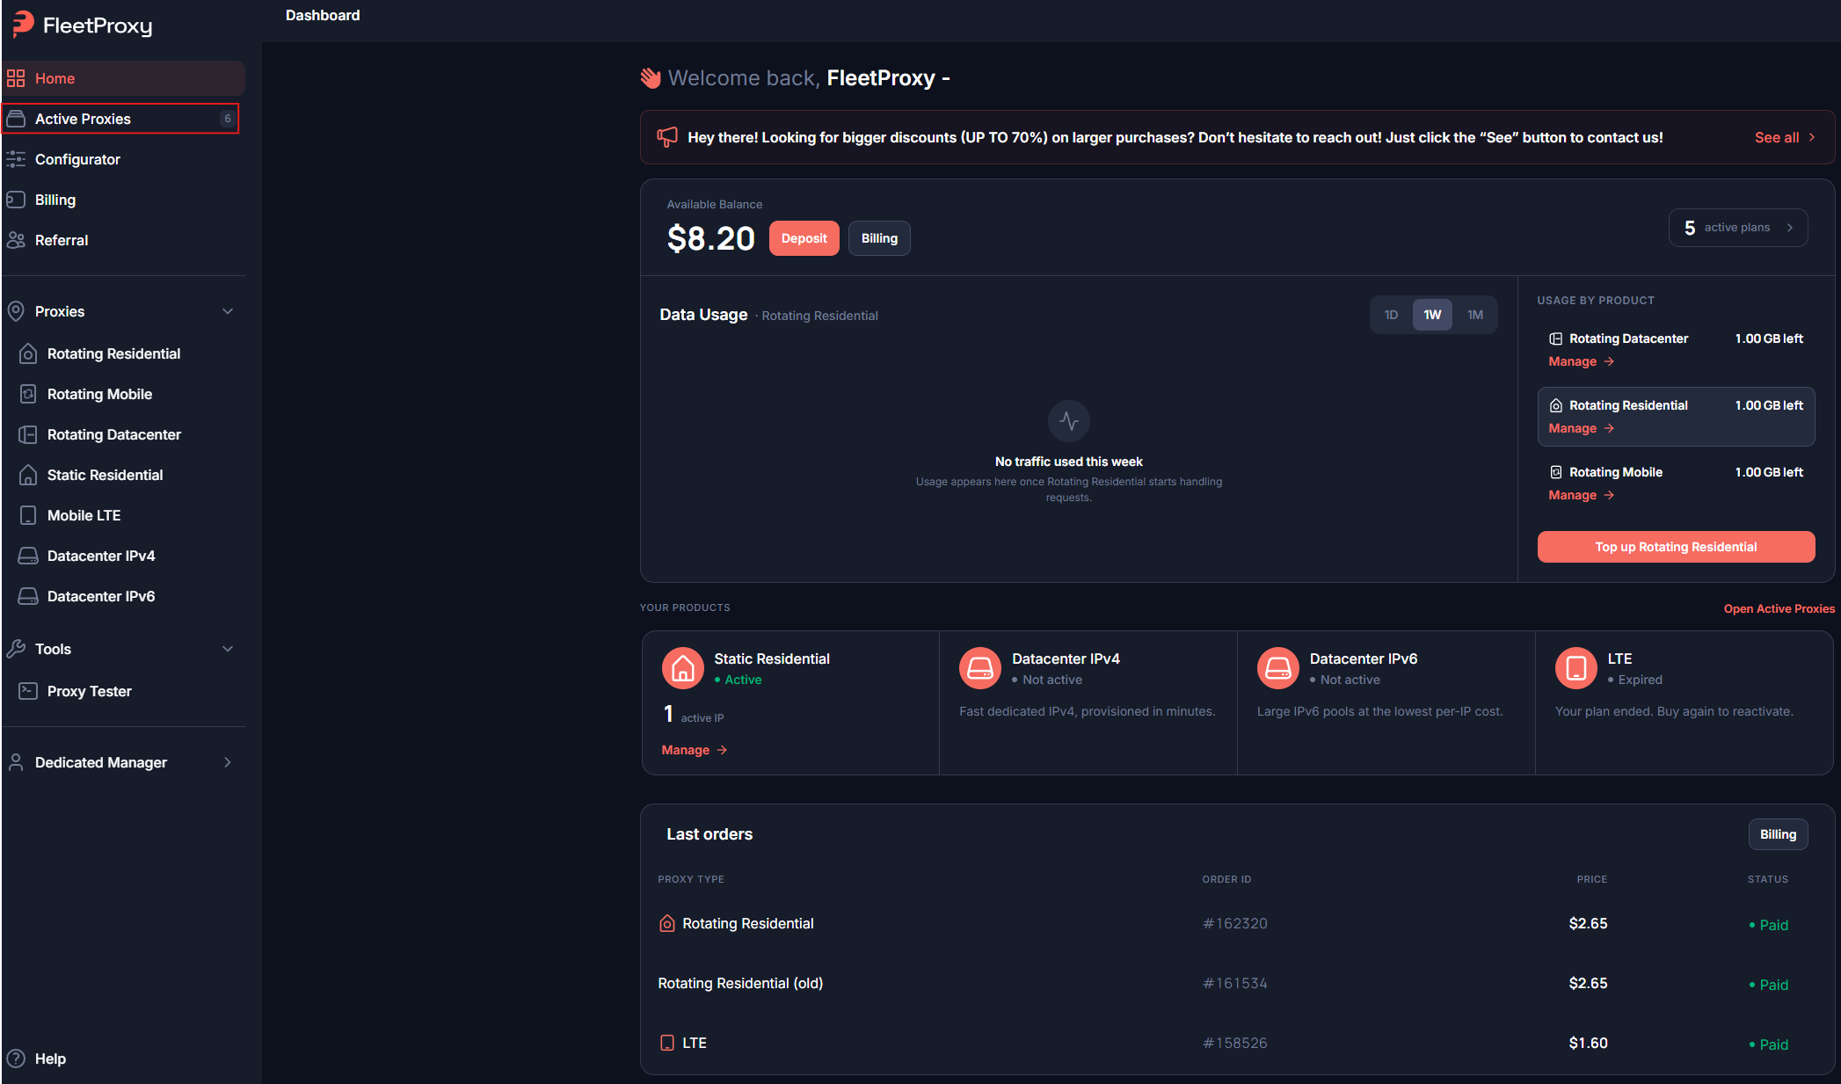
Task: Click the Home grid icon
Action: [x=16, y=78]
